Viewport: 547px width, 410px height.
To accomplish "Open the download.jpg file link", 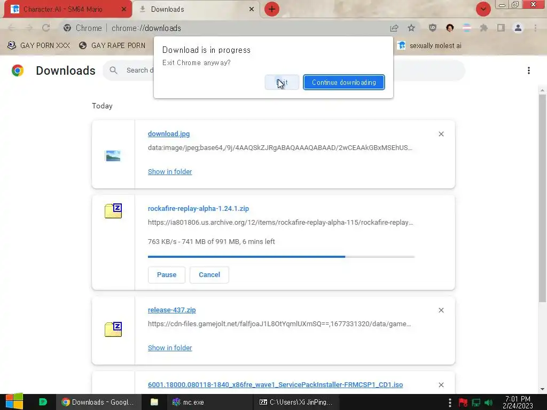I will click(169, 134).
